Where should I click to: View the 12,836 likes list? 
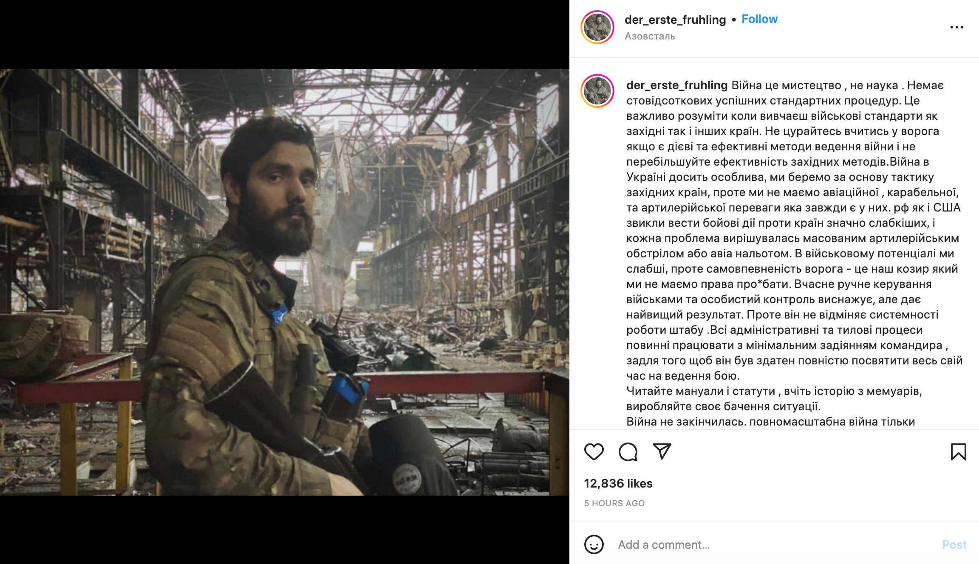tap(618, 483)
